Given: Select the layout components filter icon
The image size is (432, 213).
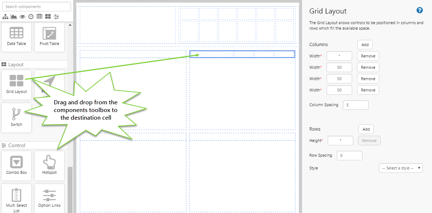Looking at the screenshot, I should pyautogui.click(x=48, y=16).
